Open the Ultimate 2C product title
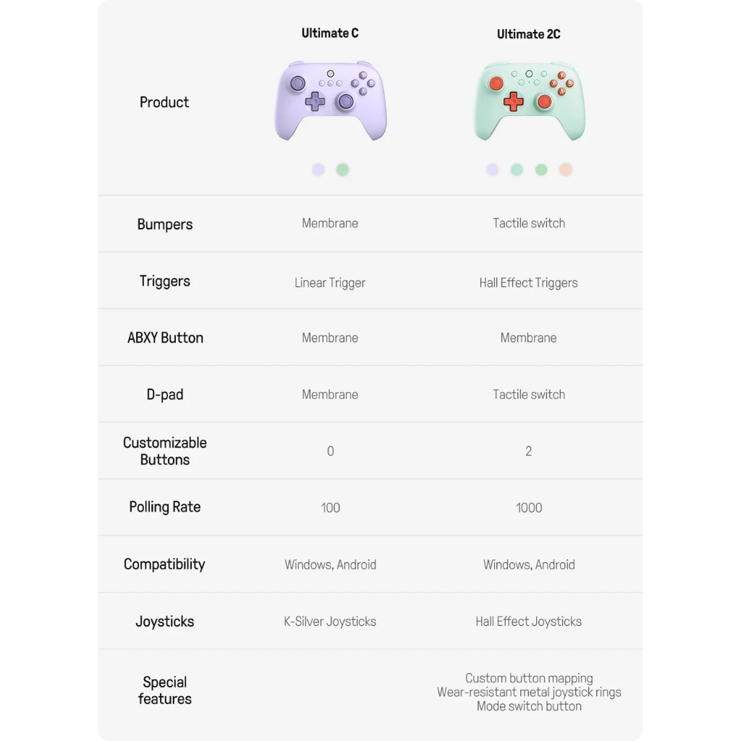This screenshot has height=741, width=741. (528, 34)
